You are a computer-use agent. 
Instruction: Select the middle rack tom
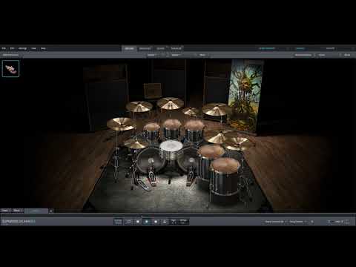(172, 128)
